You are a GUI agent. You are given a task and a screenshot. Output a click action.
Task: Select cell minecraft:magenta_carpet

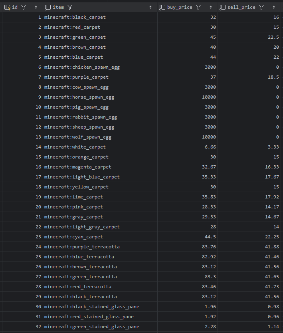click(x=100, y=167)
